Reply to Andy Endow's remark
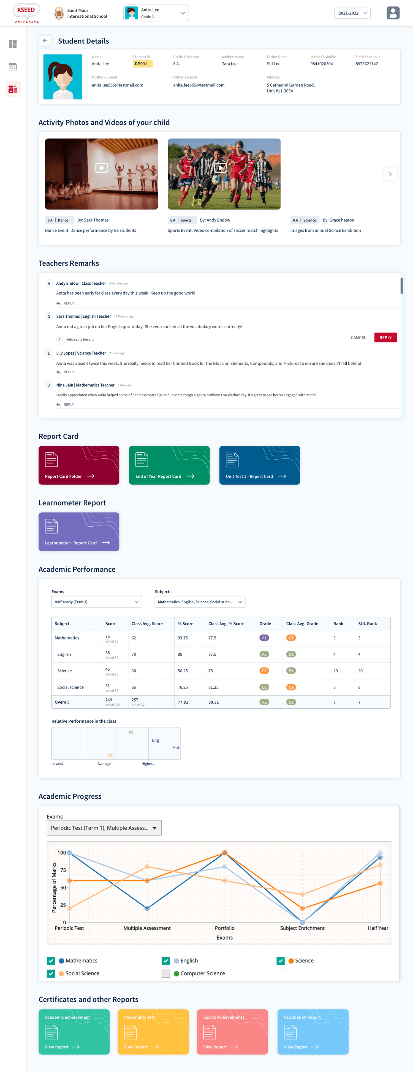Viewport: 413px width, 1072px height. click(65, 303)
